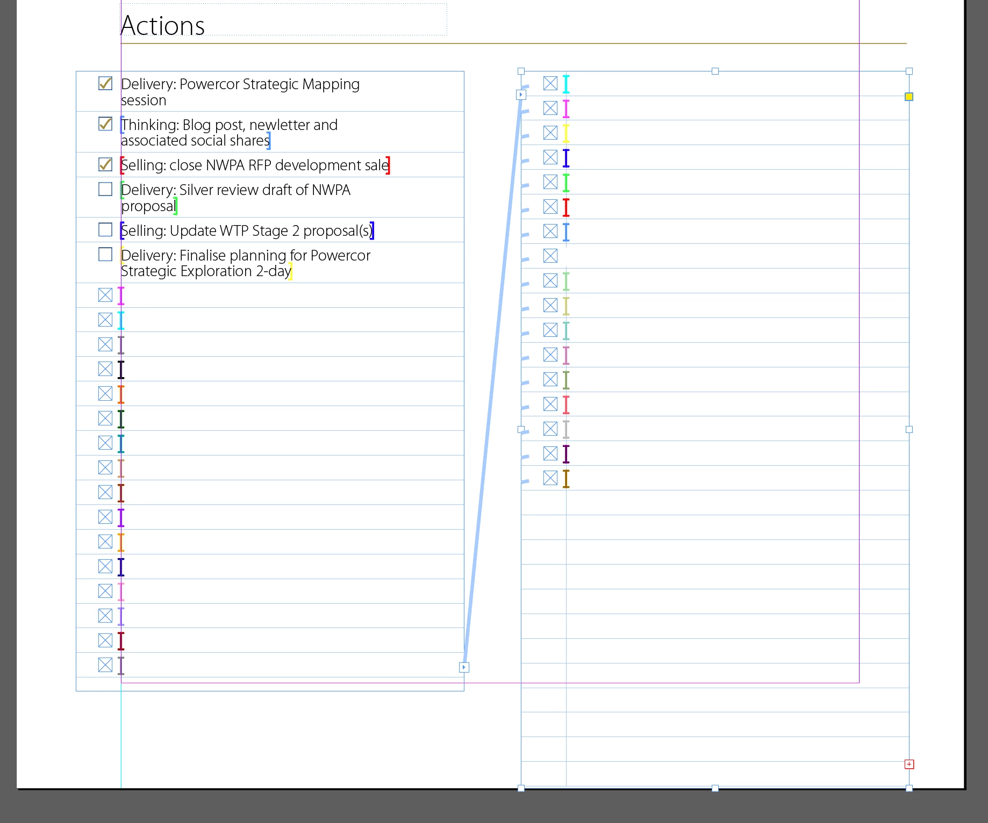Click the "Delivery: Silver review draft of NWPA" text

(236, 190)
